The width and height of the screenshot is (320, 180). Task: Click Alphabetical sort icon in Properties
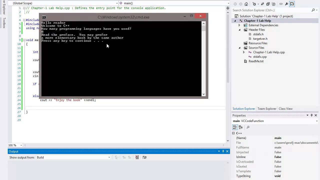241,127
